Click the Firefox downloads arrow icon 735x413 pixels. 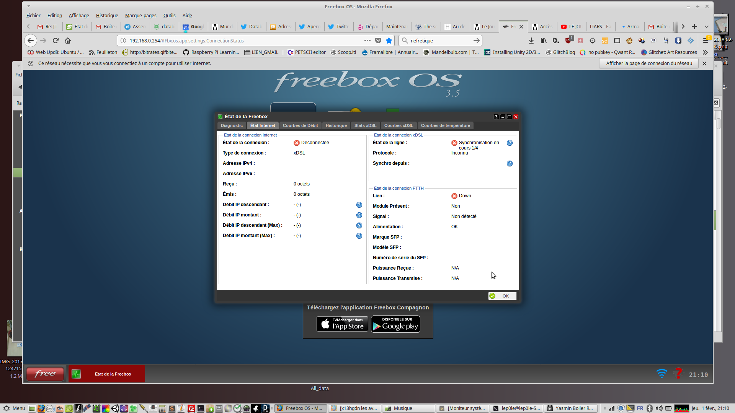tap(531, 41)
